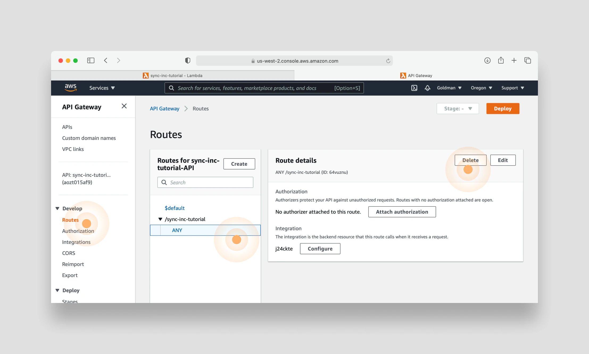
Task: Open Integrations in the sidebar
Action: click(76, 242)
